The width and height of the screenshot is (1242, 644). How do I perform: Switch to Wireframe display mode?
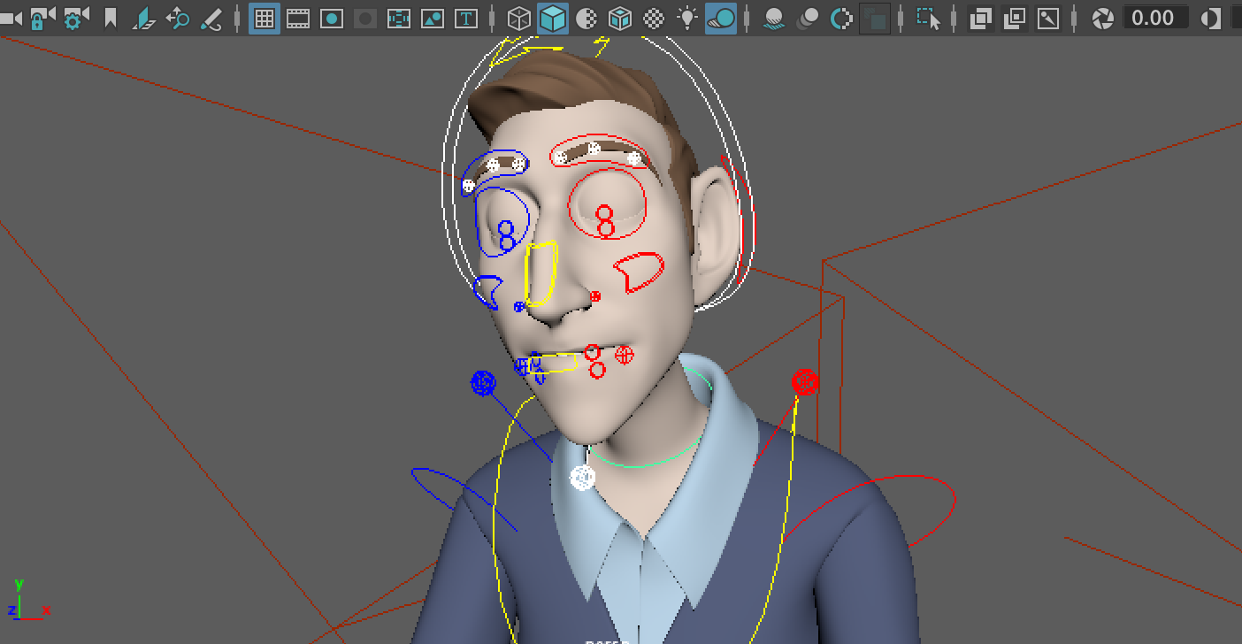coord(519,18)
